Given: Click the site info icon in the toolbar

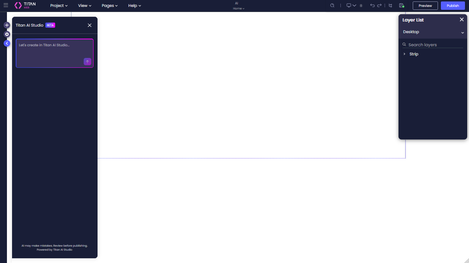Looking at the screenshot, I should click(x=361, y=5).
